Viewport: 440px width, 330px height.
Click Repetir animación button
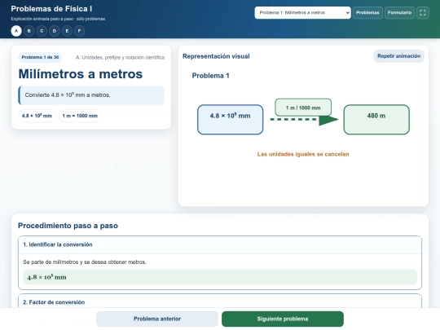coord(398,56)
